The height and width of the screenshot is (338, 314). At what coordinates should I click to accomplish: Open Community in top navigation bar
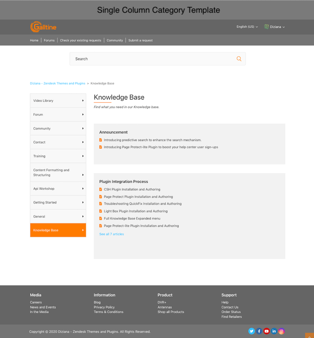click(x=115, y=40)
